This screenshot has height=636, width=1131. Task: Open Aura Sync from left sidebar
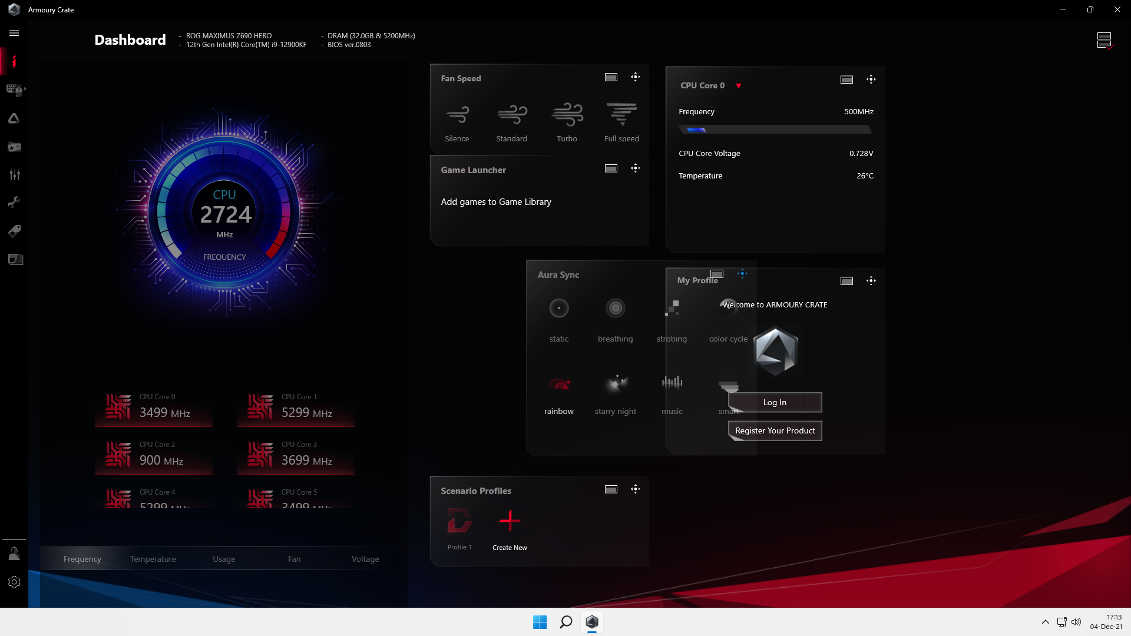click(14, 118)
